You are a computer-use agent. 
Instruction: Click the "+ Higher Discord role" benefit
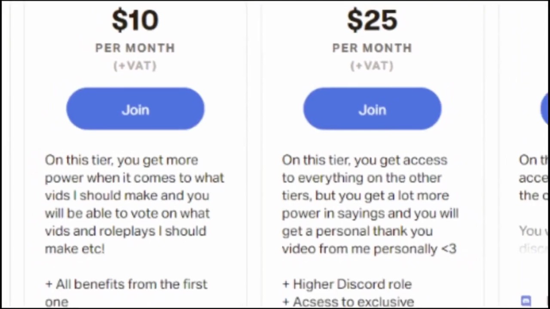pos(347,284)
